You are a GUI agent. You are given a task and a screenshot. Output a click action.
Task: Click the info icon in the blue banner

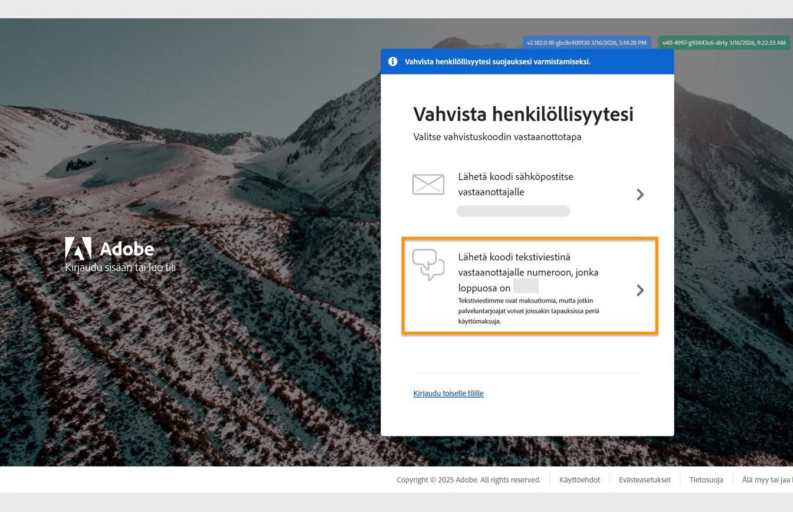[x=392, y=61]
